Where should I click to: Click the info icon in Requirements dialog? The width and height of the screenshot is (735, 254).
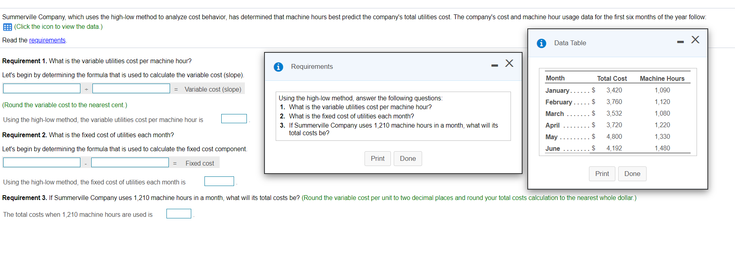pos(278,67)
